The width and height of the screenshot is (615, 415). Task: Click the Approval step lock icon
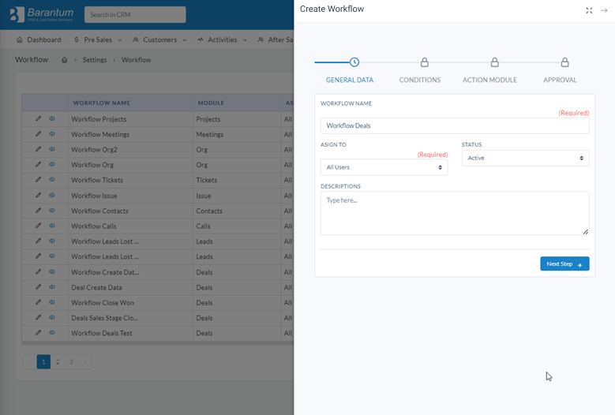(564, 62)
